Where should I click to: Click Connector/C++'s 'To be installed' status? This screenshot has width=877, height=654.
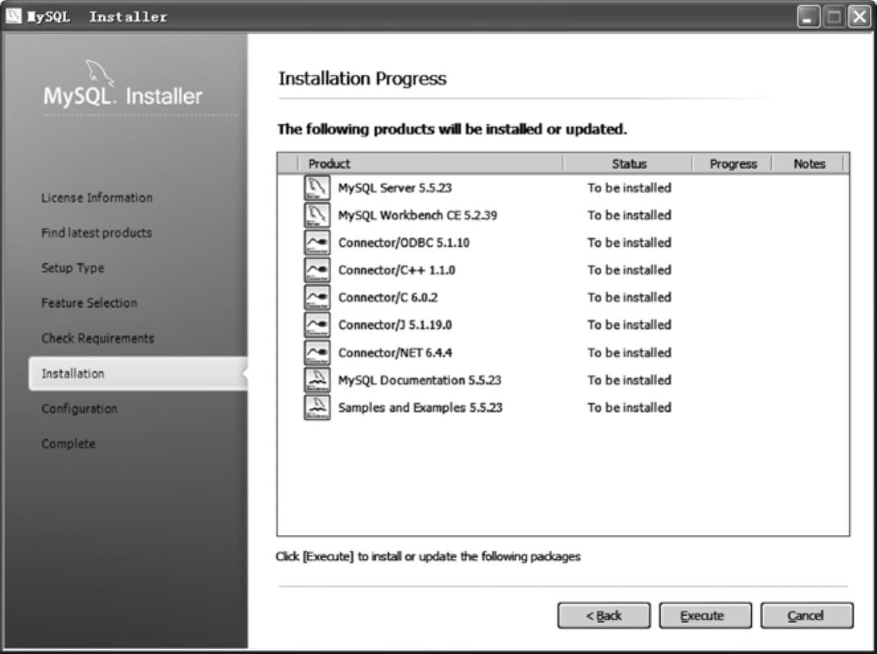629,270
